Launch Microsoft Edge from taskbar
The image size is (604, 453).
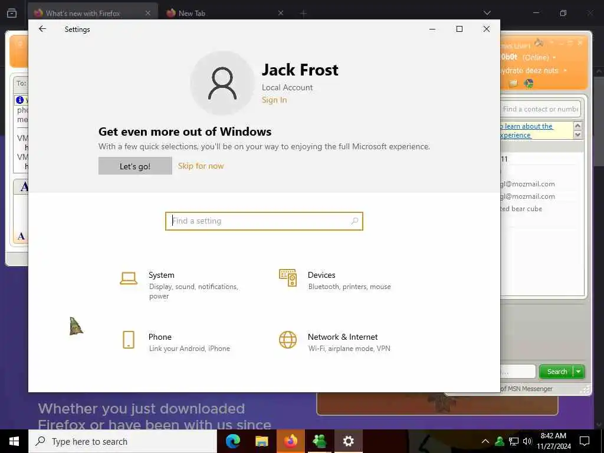pyautogui.click(x=232, y=441)
